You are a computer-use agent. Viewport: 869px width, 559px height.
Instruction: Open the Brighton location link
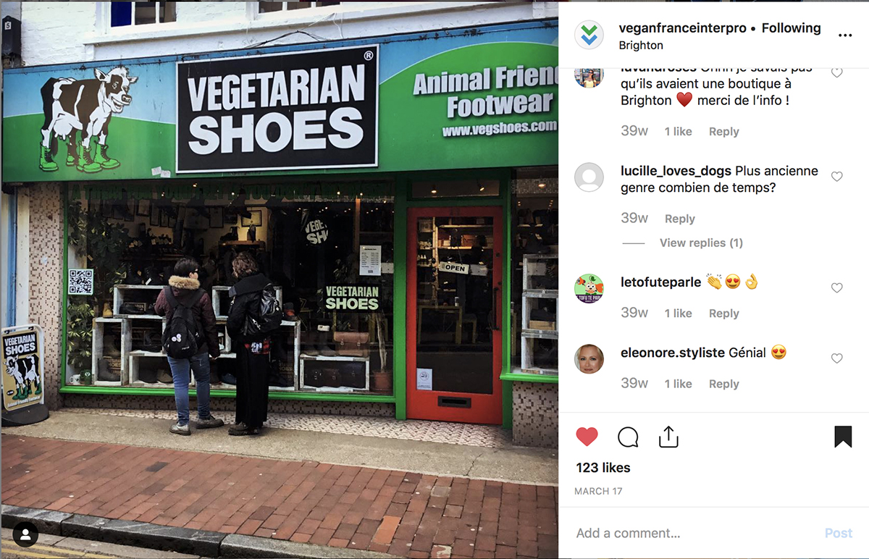(x=641, y=45)
